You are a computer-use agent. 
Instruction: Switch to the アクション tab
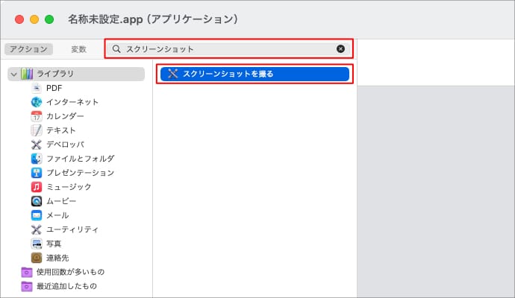pos(28,49)
